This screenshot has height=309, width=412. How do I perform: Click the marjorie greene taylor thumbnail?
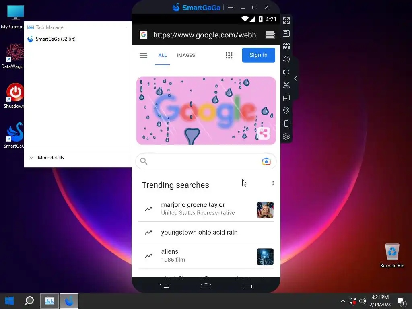point(265,210)
